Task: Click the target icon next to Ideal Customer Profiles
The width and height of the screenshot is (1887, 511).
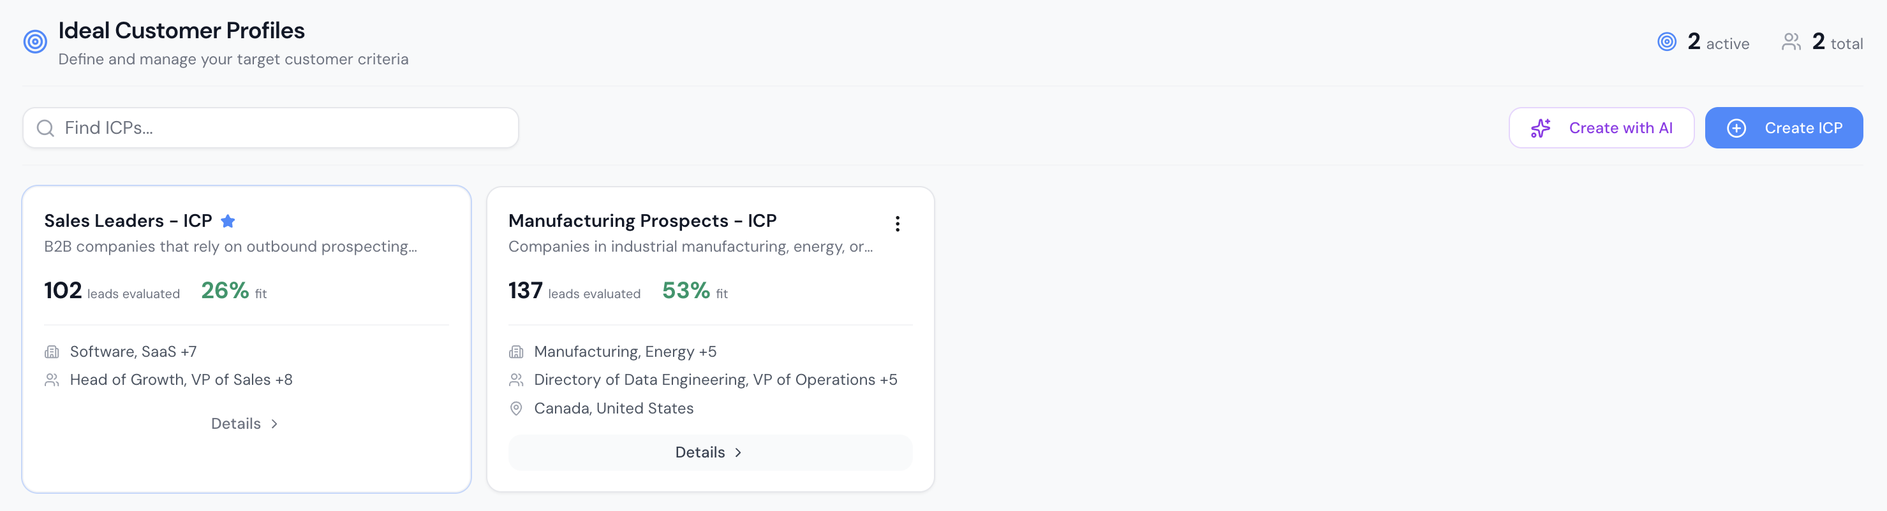Action: point(34,41)
